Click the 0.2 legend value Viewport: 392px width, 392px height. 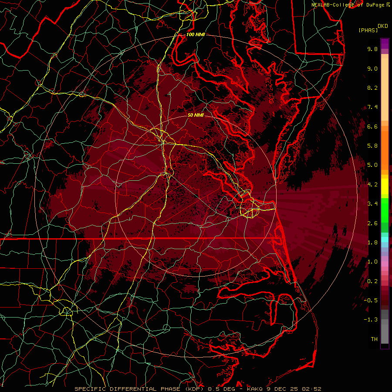coord(372,281)
